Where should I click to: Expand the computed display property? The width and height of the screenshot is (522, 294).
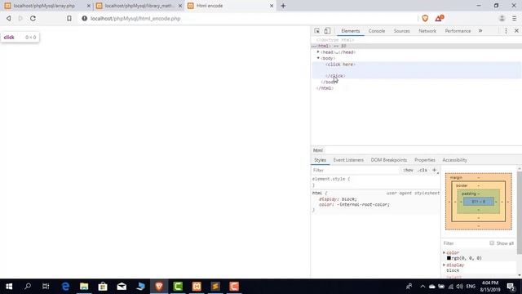pos(444,265)
